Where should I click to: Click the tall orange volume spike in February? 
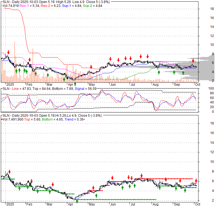coord(33,64)
